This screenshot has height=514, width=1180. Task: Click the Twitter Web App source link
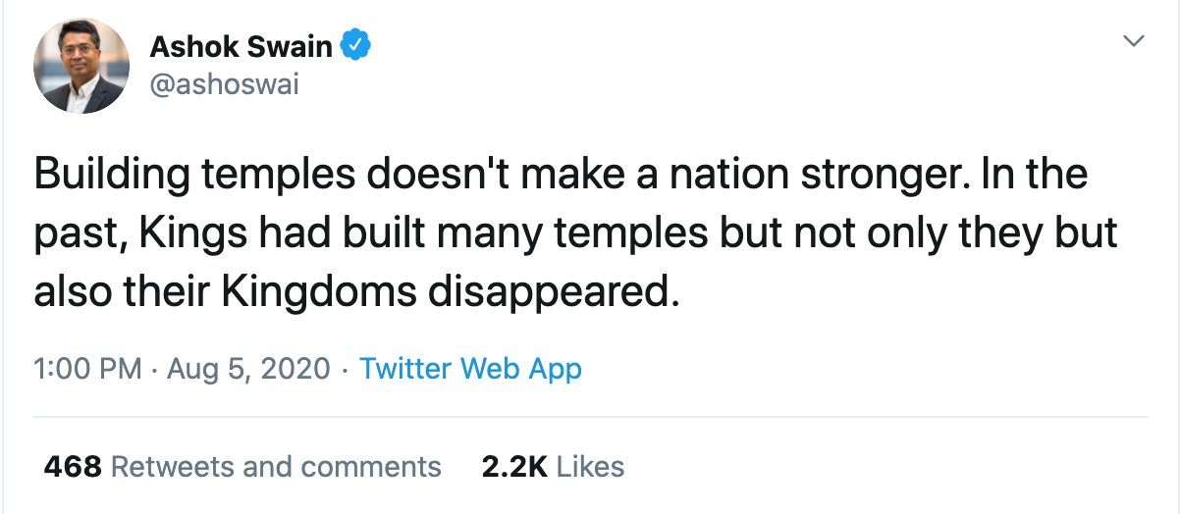pyautogui.click(x=470, y=369)
